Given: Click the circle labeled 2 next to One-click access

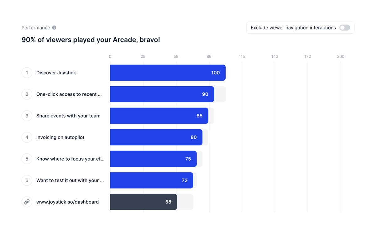Looking at the screenshot, I should click(x=27, y=94).
